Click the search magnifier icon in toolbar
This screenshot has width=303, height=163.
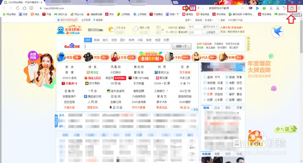point(242,8)
